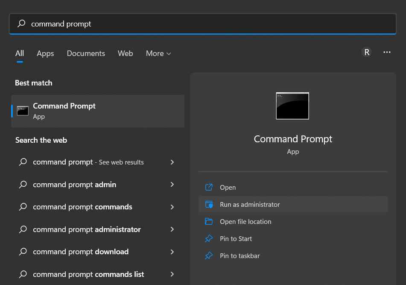This screenshot has width=406, height=285.
Task: Click search icon beside 'command prompt download'
Action: [x=23, y=252]
